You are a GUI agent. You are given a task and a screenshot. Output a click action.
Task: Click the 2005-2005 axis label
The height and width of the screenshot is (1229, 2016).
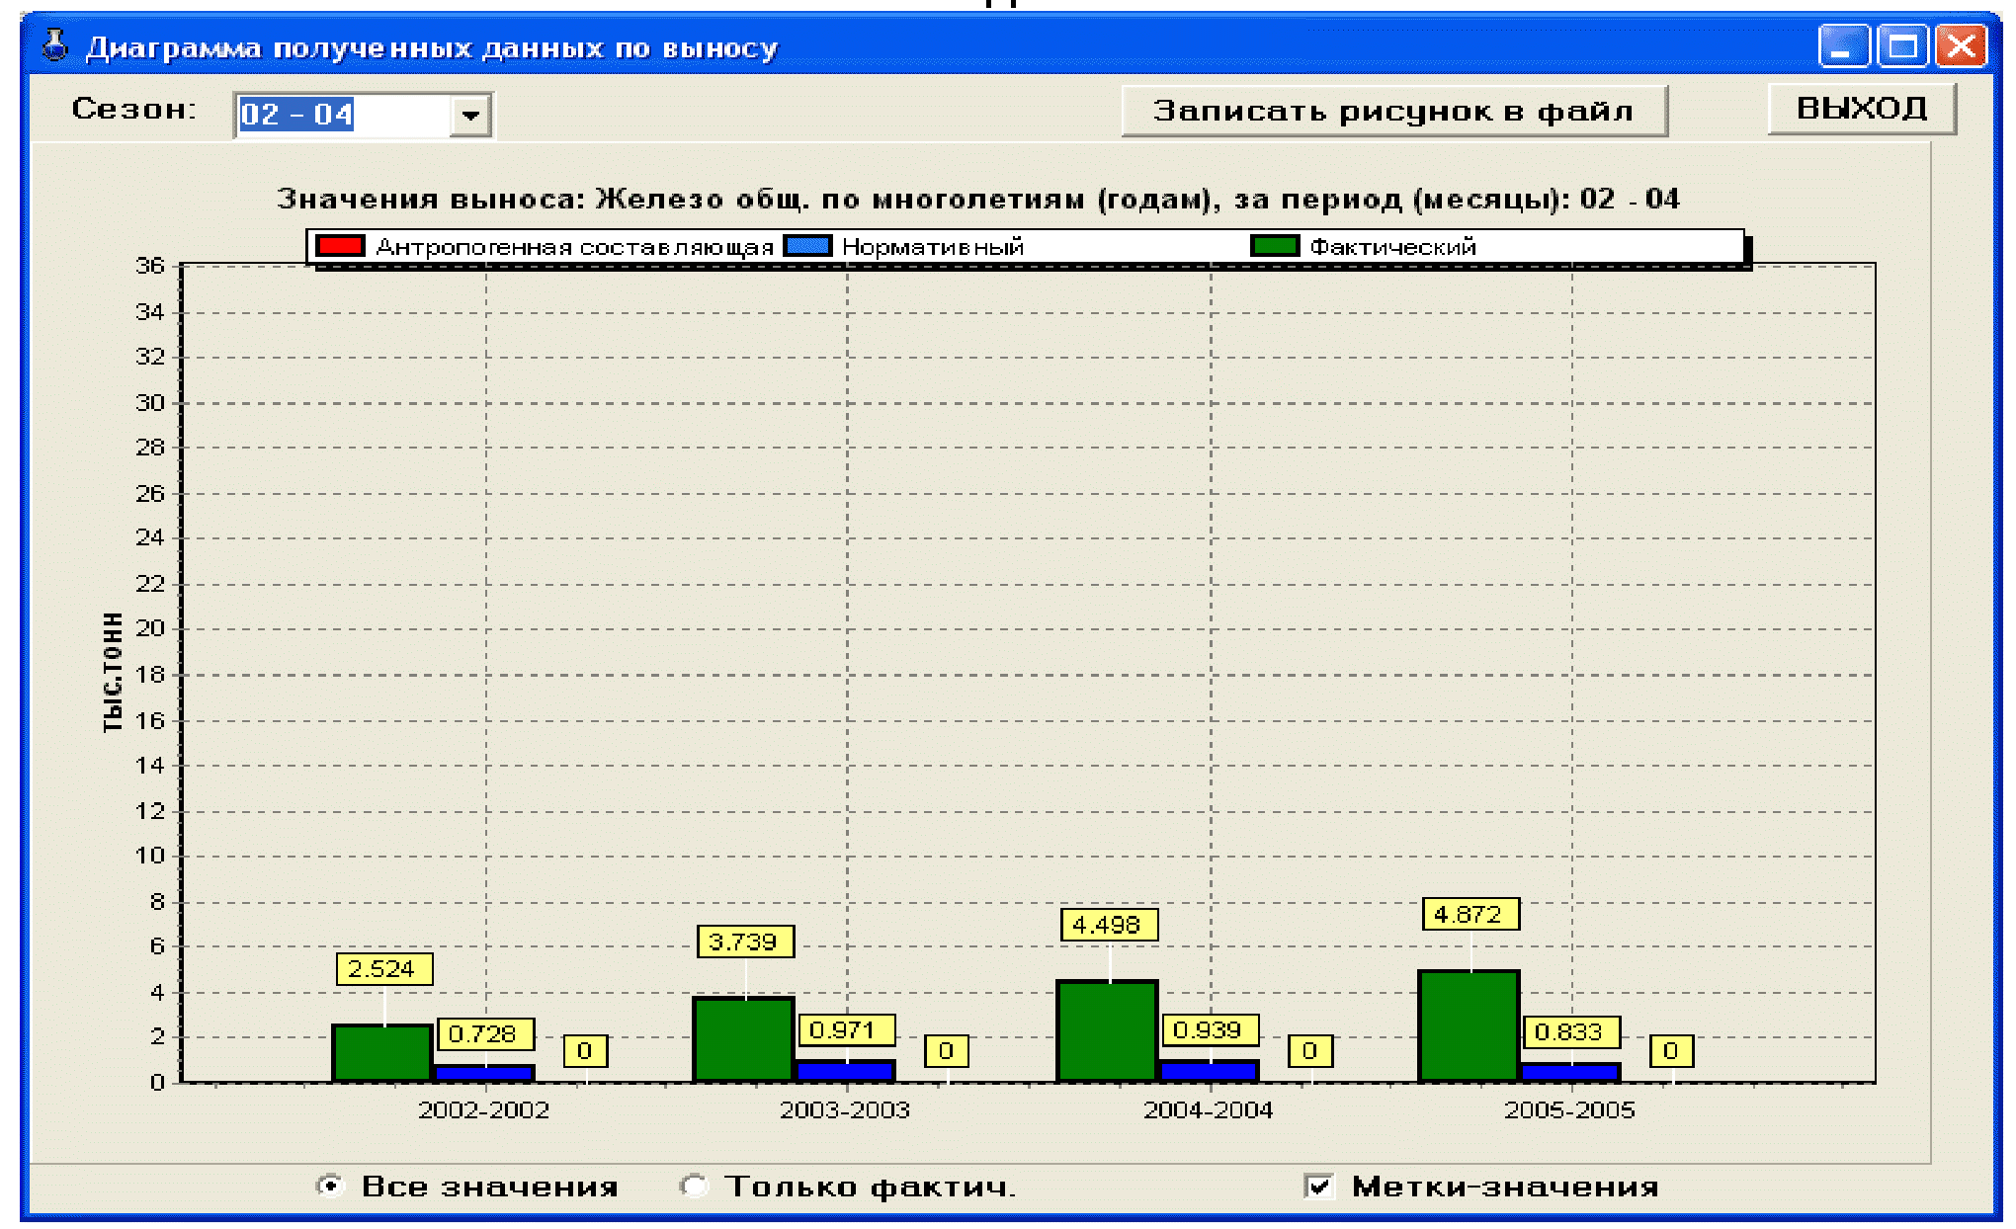click(1569, 1110)
